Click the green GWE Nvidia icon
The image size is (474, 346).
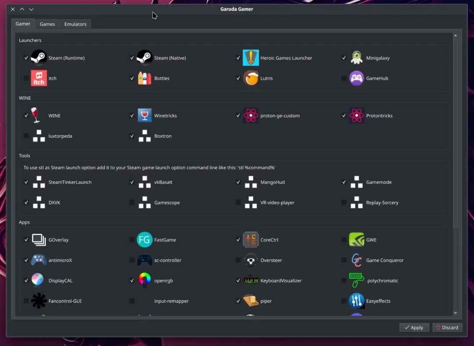click(356, 240)
